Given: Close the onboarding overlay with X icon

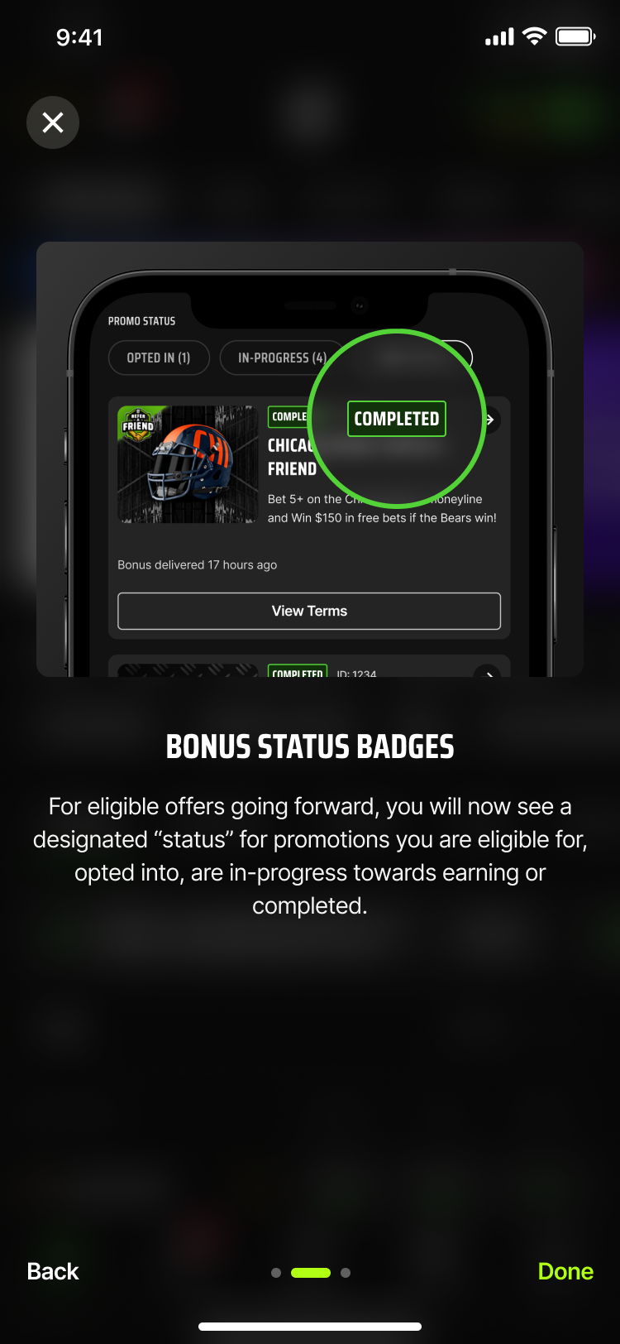Looking at the screenshot, I should pos(53,122).
